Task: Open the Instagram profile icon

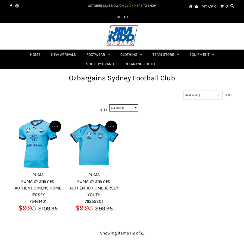Action: pos(17,6)
